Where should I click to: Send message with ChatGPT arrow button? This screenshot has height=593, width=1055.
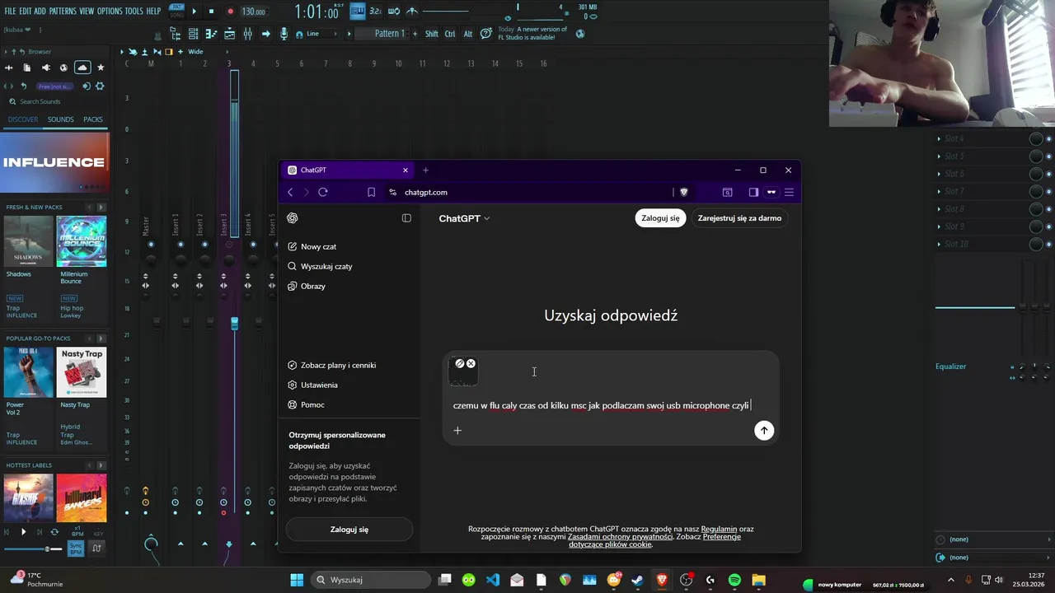764,430
